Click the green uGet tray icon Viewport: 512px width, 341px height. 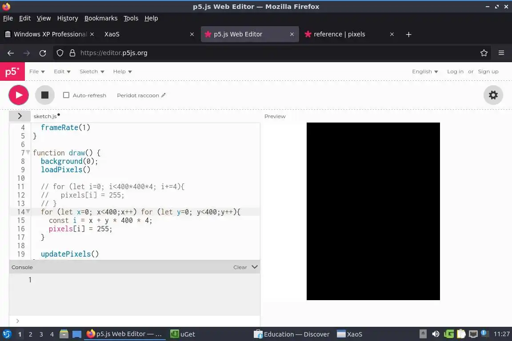(448, 334)
